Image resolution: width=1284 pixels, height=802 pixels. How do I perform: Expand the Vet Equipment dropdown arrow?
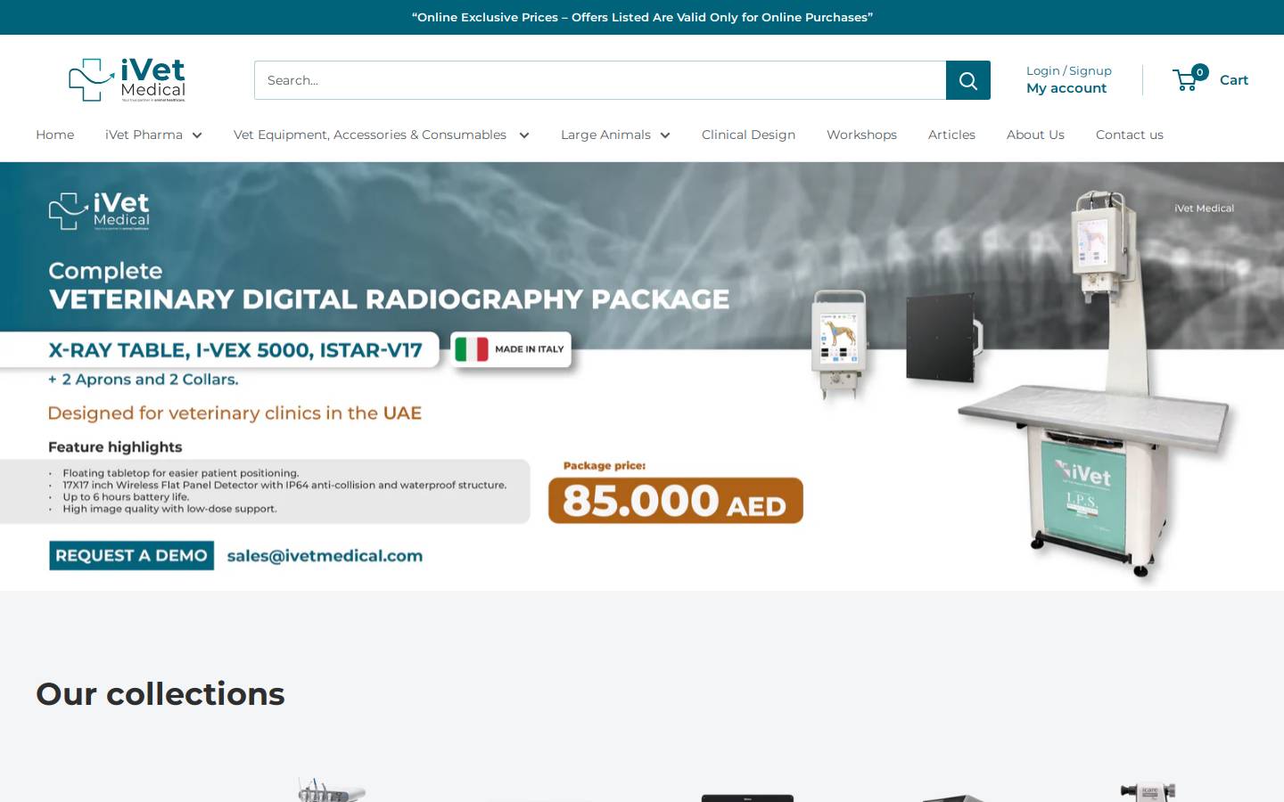tap(524, 135)
